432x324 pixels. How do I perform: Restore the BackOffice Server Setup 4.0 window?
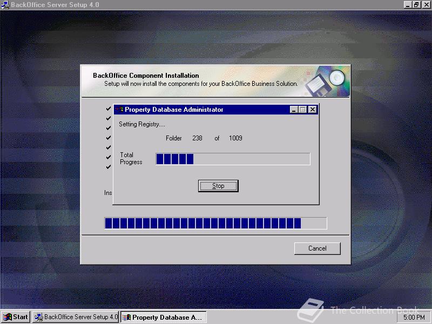click(x=416, y=5)
